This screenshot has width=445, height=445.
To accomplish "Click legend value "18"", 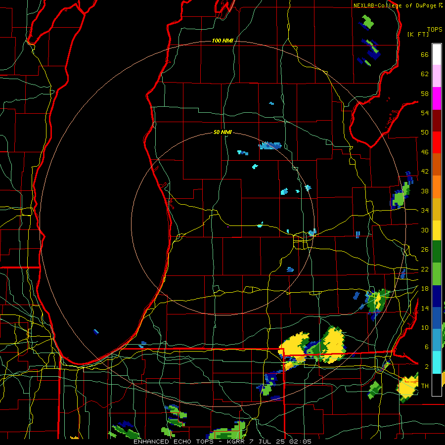I will [425, 289].
